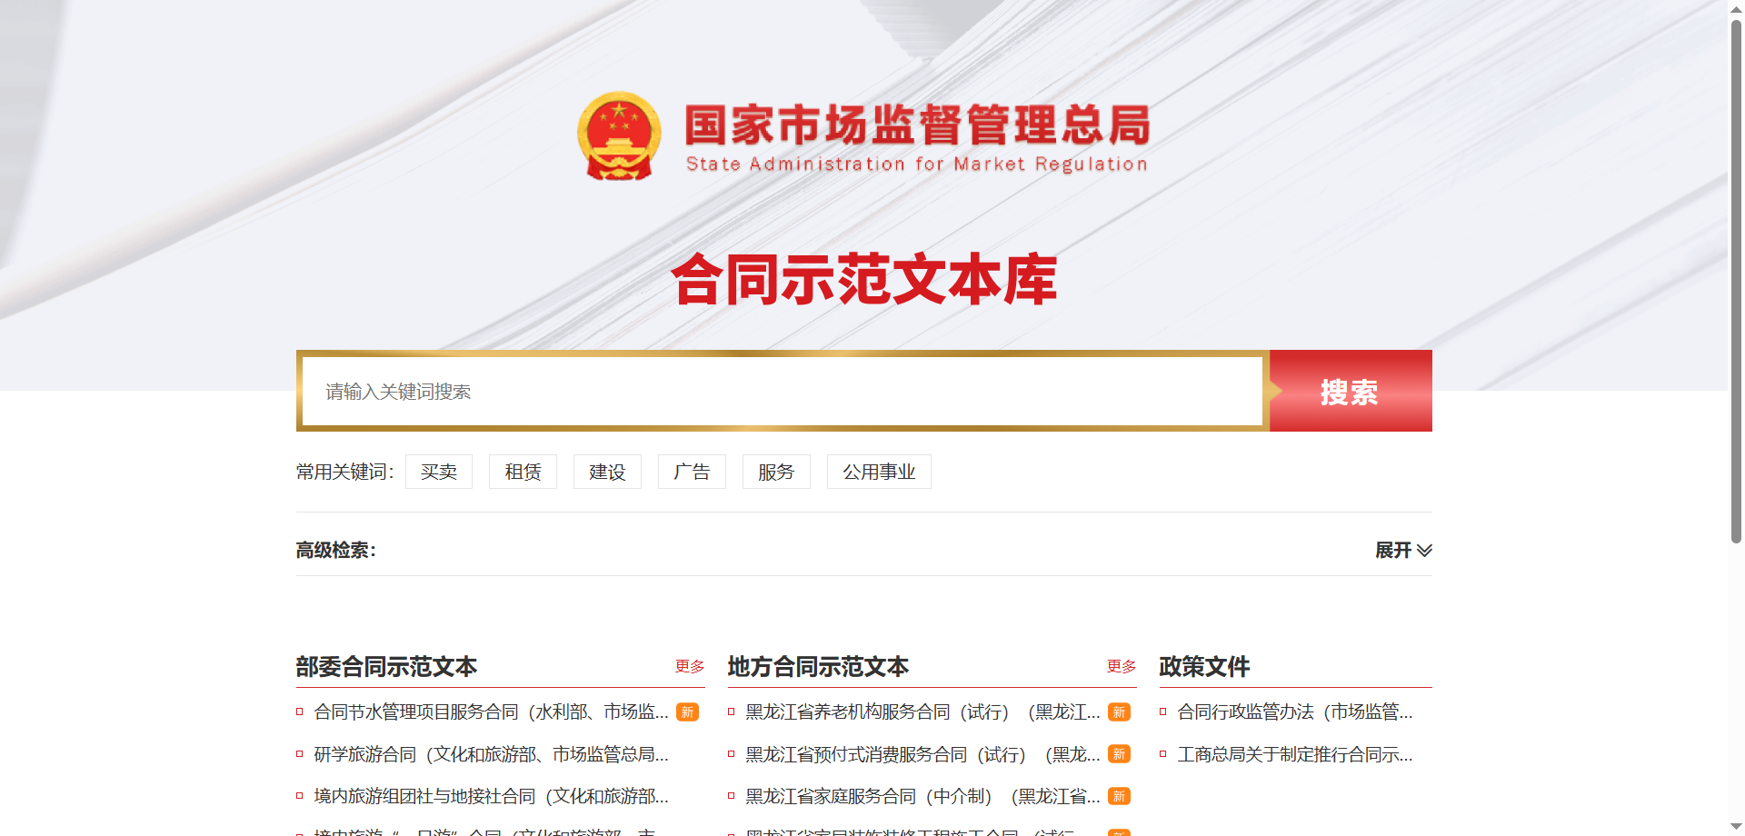Screen dimensions: 1745x836
Task: Open 黑龙江省预付式消费服务合同 link
Action: click(922, 754)
